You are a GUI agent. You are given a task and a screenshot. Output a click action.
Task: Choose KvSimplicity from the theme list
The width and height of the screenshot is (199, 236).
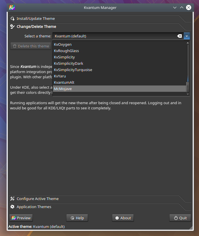point(120,57)
